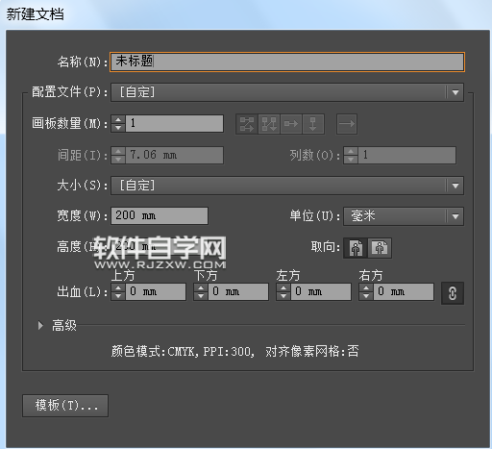Select the grid by column artboard layout icon
Viewport: 492px width, 449px height.
(269, 124)
